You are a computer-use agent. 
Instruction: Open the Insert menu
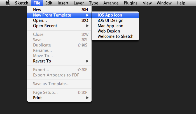[x=63, y=3]
